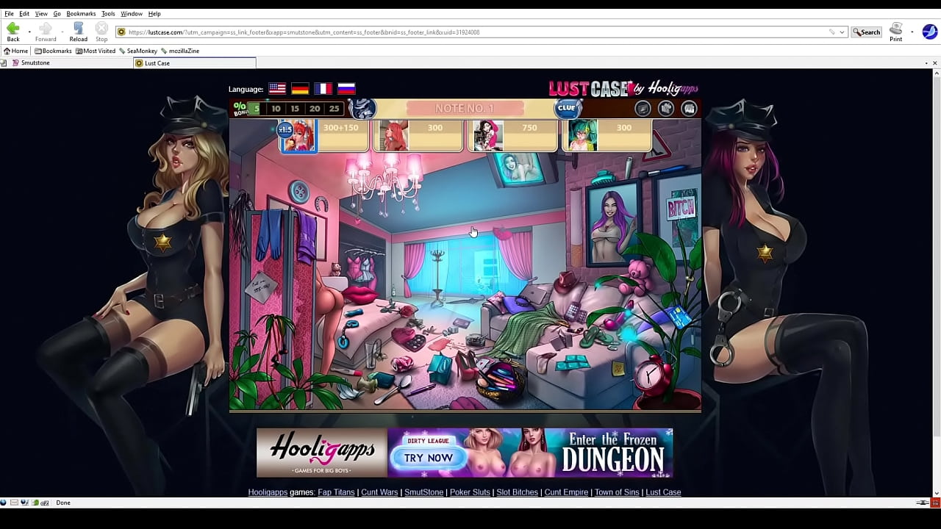
Task: Select the French language flag
Action: 323,88
